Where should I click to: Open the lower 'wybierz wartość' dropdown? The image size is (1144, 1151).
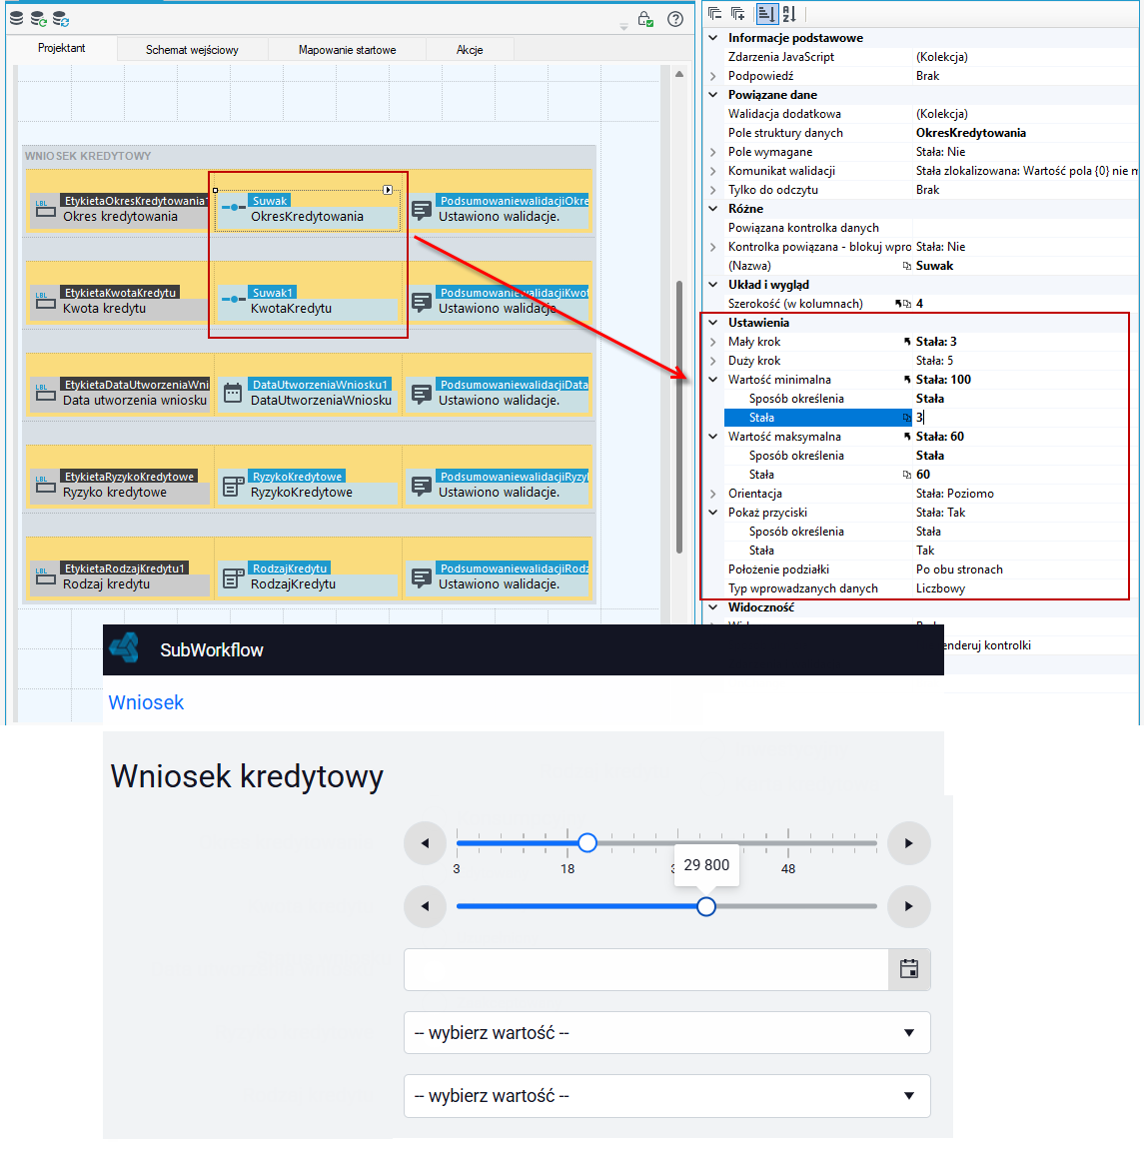click(x=666, y=1096)
